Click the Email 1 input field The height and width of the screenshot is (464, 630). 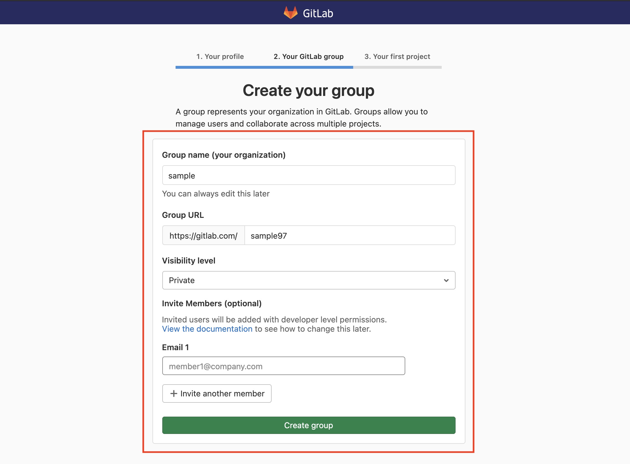283,366
